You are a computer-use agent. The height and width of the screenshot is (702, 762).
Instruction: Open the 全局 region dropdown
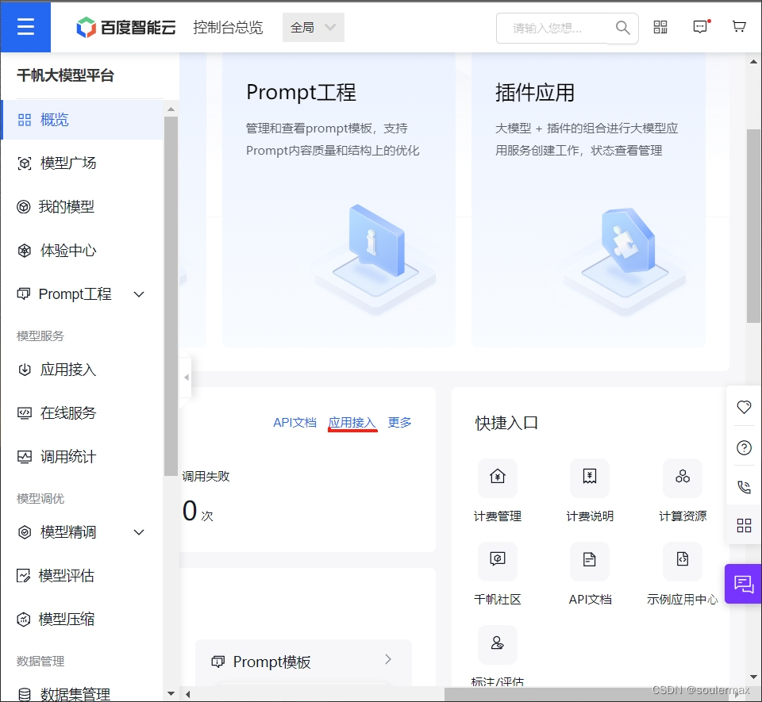[313, 27]
